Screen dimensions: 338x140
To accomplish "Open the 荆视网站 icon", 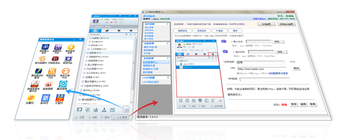I will pos(68,59).
